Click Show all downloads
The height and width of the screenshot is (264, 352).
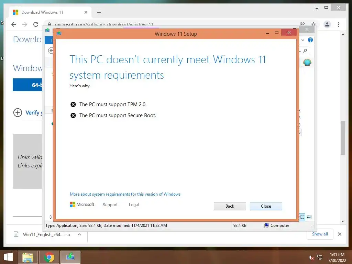(x=320, y=234)
